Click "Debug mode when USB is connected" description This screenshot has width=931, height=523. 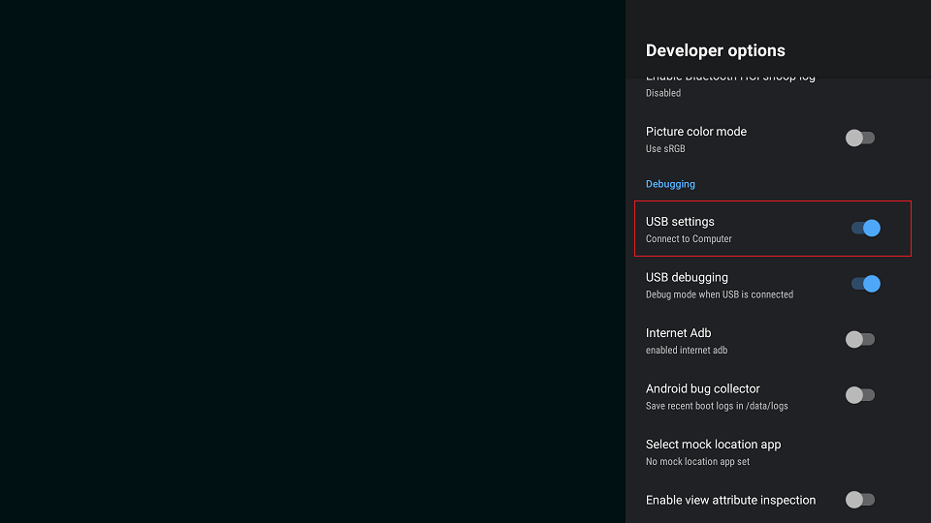click(719, 294)
